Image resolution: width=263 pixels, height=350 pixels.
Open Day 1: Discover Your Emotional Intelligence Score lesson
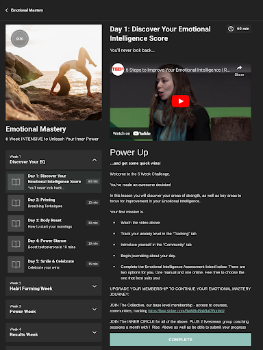pyautogui.click(x=53, y=182)
